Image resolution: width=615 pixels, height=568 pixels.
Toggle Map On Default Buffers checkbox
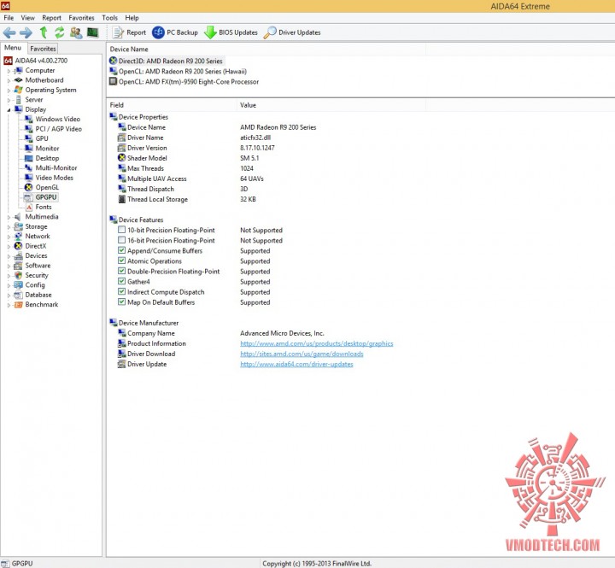[121, 302]
